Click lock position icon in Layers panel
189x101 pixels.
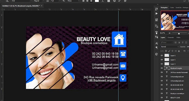click(x=172, y=51)
